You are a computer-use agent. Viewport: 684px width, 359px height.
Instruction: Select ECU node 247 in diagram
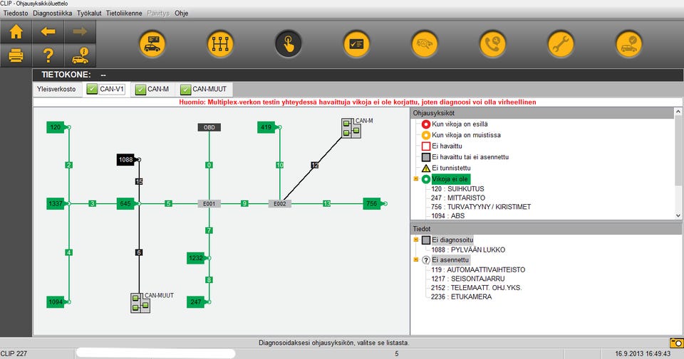[195, 301]
